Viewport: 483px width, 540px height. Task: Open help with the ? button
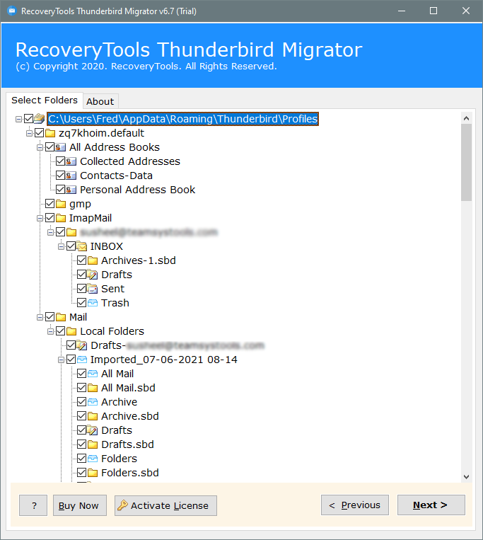33,505
